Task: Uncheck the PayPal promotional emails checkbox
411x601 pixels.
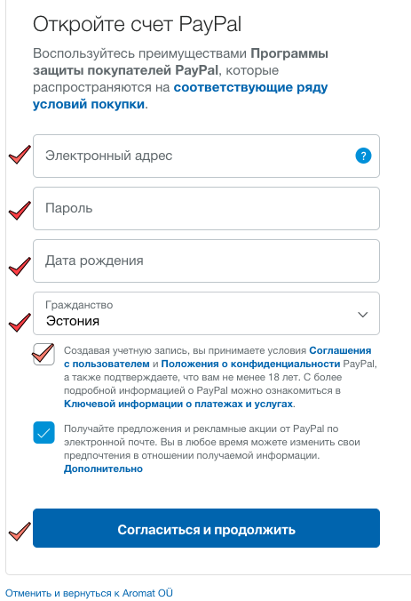Action: click(43, 433)
